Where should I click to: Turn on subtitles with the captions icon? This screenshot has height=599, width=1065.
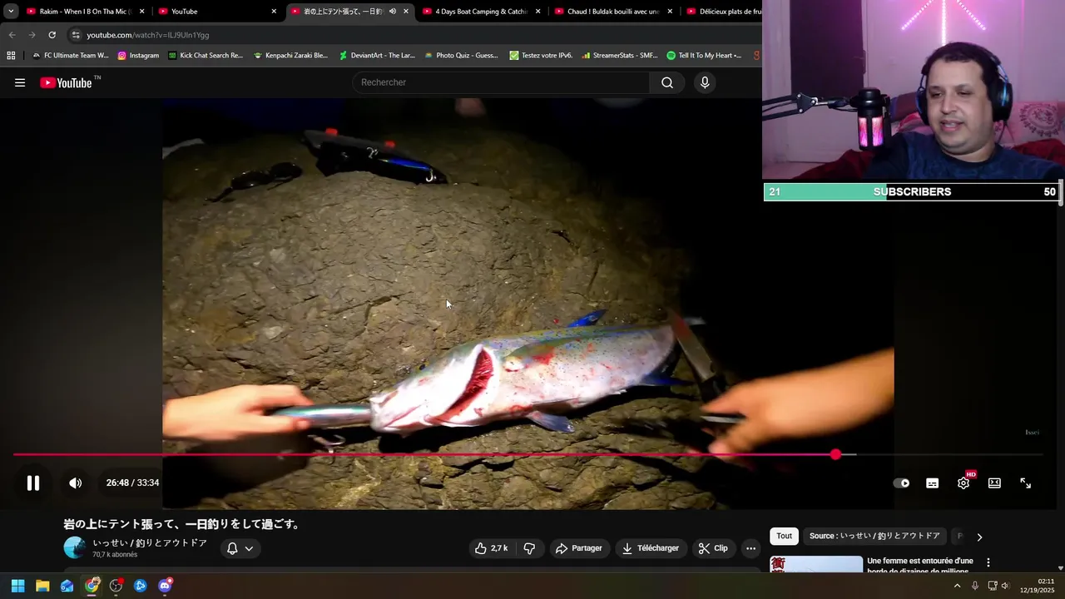click(932, 483)
